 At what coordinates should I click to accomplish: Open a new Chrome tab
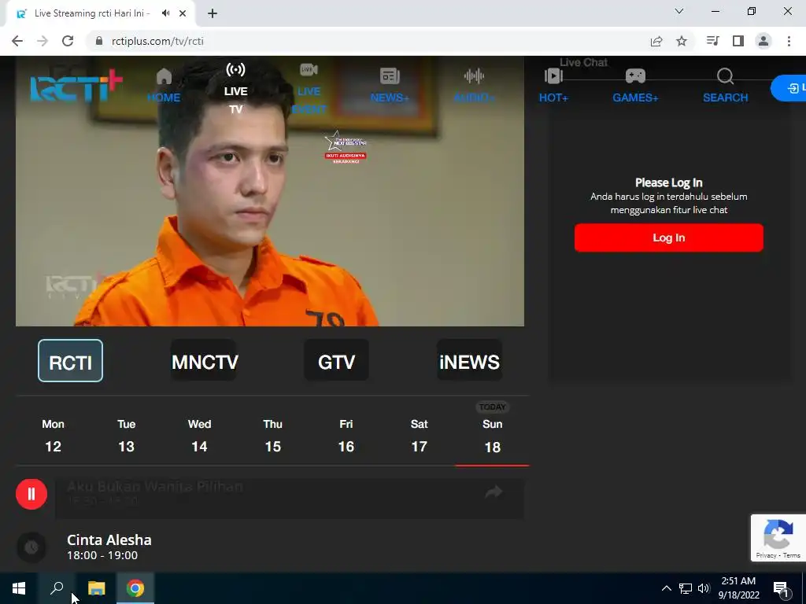(213, 13)
